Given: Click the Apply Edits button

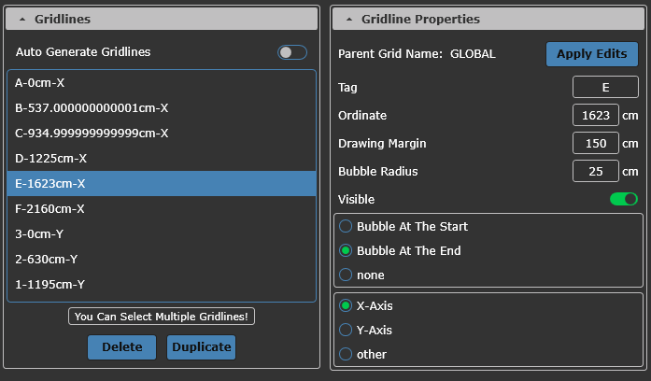Looking at the screenshot, I should tap(591, 54).
